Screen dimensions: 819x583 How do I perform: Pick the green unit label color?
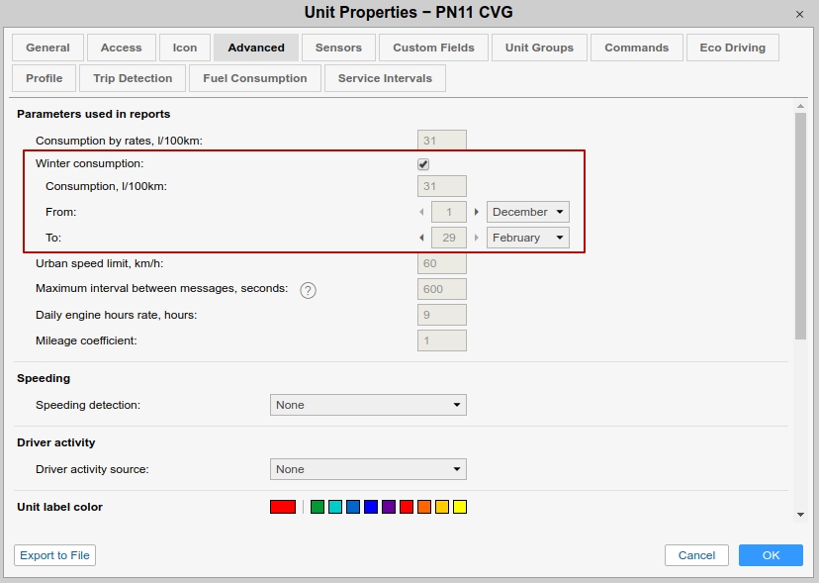(x=318, y=507)
